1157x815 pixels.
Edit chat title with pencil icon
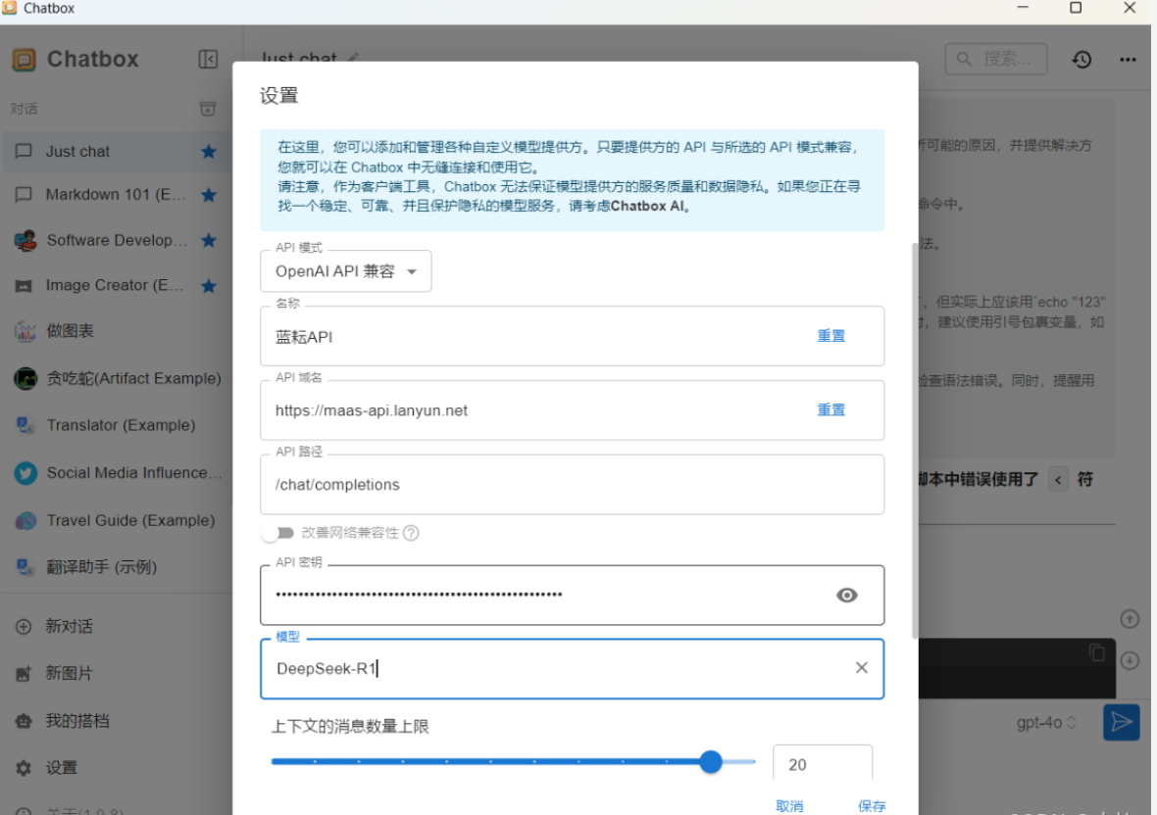click(354, 58)
